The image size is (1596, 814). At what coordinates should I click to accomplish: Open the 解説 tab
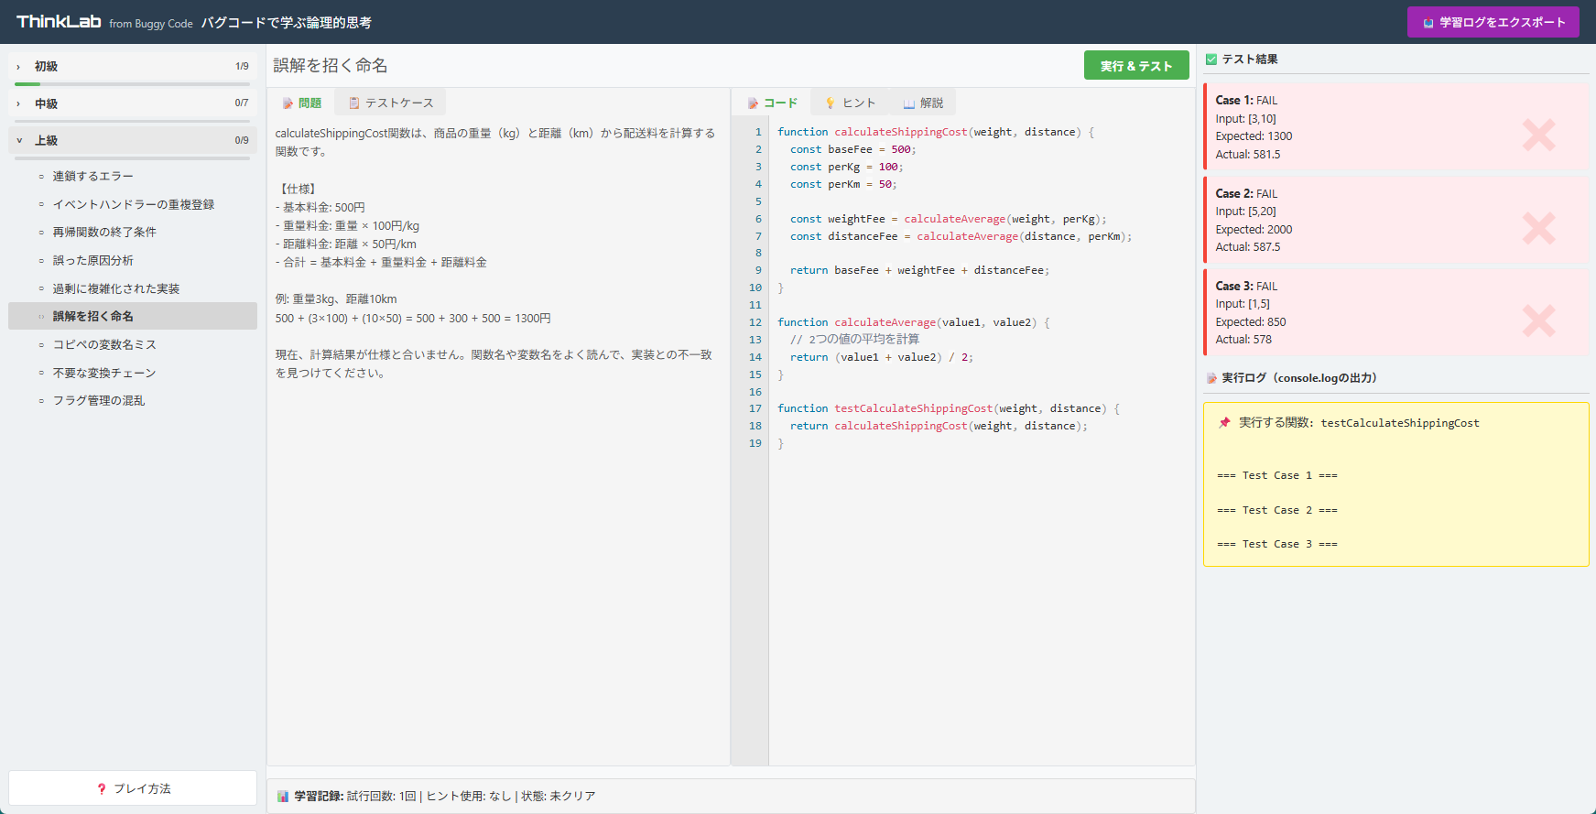tap(923, 103)
